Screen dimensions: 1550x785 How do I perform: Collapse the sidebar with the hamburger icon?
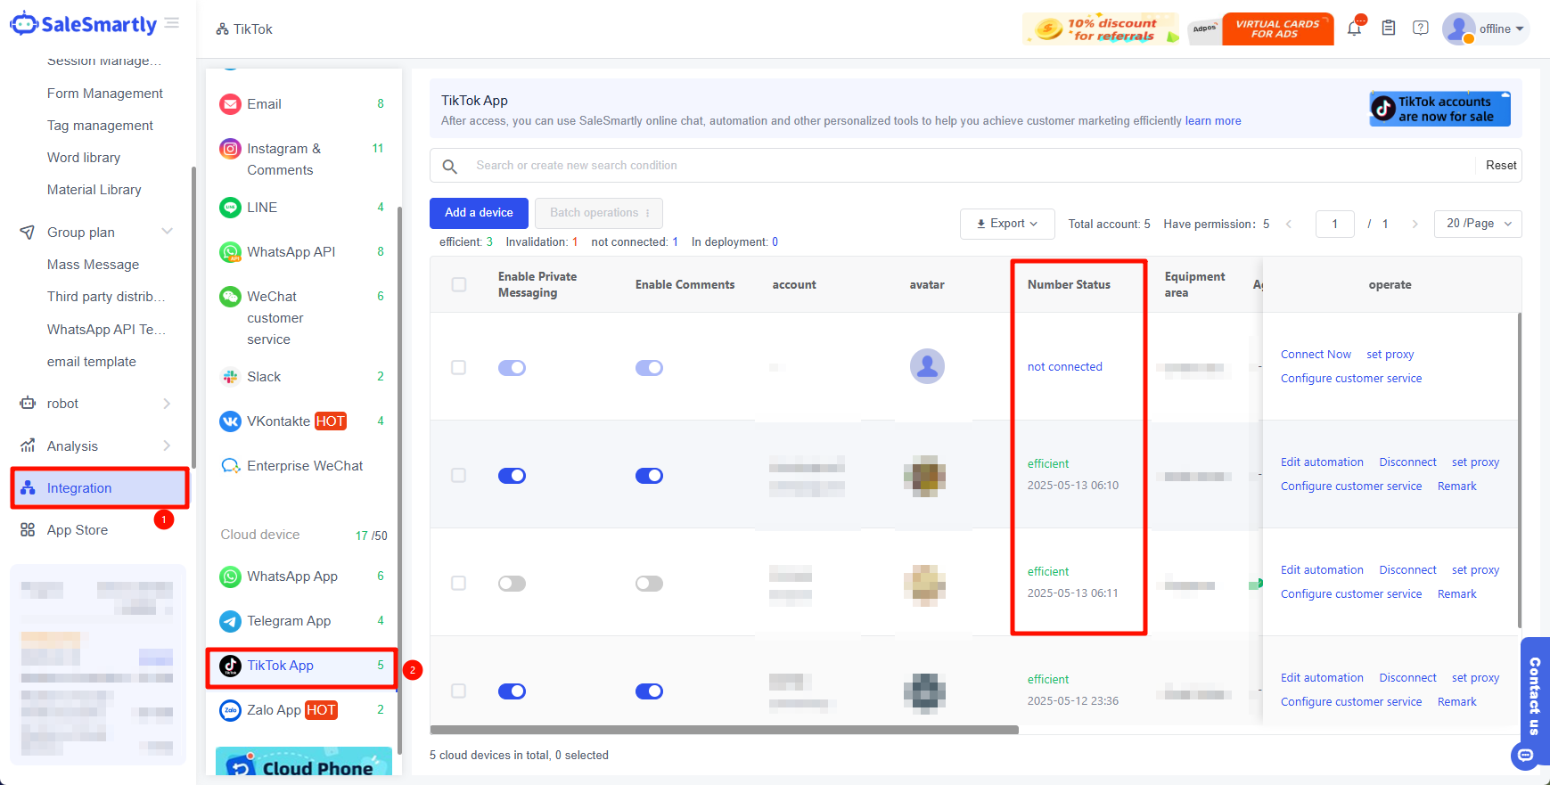coord(172,23)
